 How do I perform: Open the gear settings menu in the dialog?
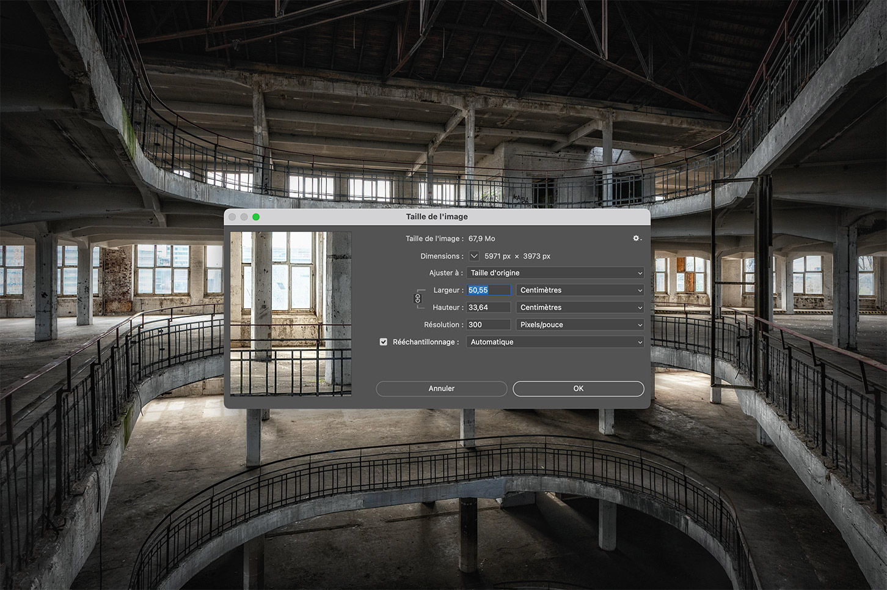(x=637, y=238)
